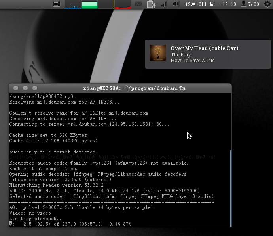Click 'How To Save A Life' album text

click(x=193, y=61)
